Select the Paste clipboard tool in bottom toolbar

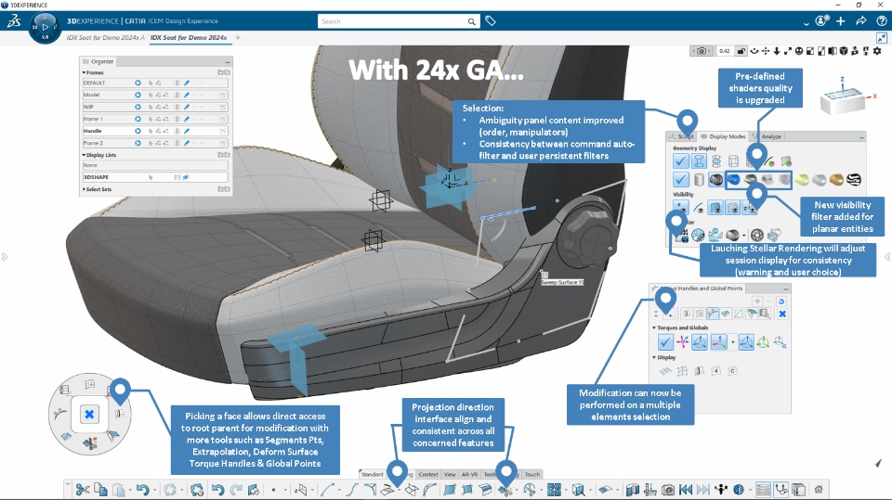click(118, 489)
